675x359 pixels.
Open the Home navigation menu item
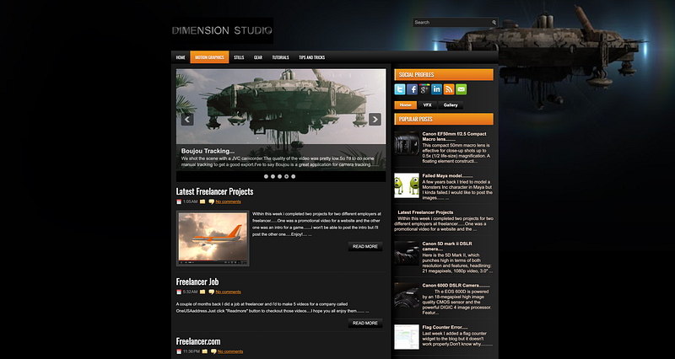point(181,57)
